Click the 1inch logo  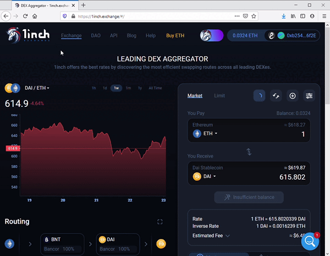28,35
